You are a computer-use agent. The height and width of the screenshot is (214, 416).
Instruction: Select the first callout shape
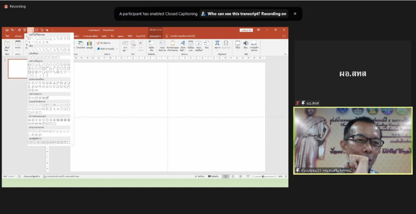click(29, 131)
